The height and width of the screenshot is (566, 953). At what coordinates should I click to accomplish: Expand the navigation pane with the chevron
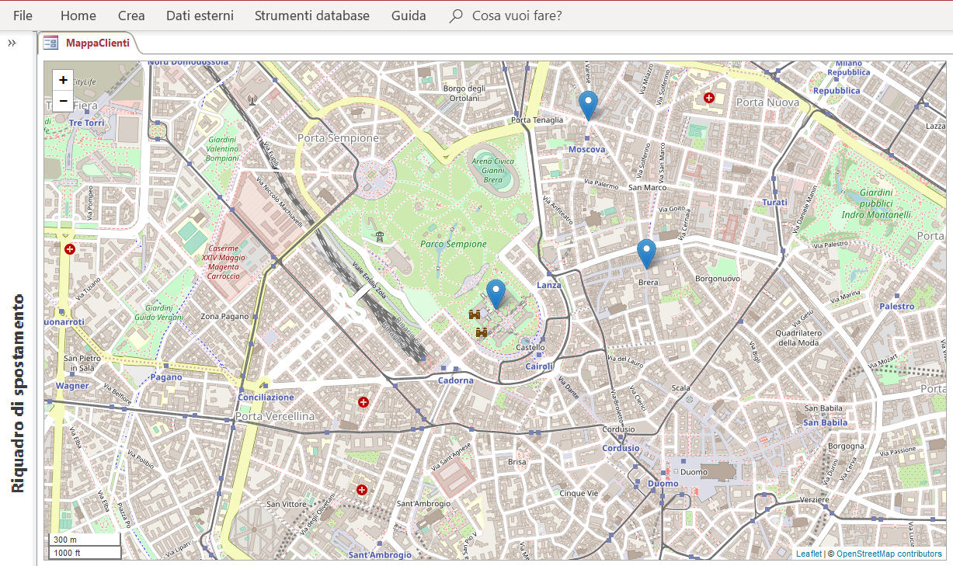coord(12,43)
